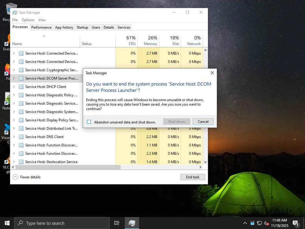Show hidden system tray icons
305x229 pixels.
point(245,223)
